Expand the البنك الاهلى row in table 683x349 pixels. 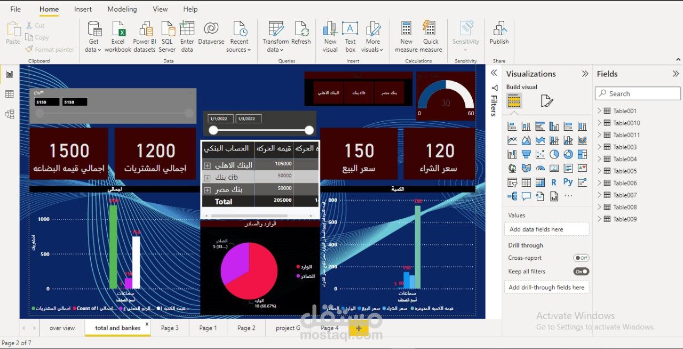pyautogui.click(x=208, y=165)
